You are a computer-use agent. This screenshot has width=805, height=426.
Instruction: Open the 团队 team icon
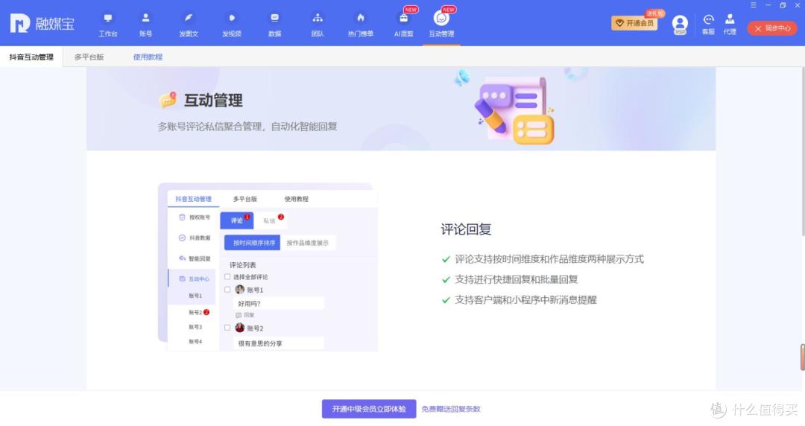tap(318, 25)
